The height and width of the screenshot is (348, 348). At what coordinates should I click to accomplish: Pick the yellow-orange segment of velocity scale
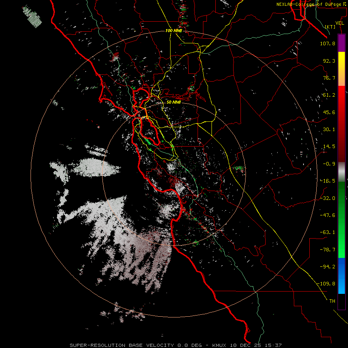coord(341,69)
